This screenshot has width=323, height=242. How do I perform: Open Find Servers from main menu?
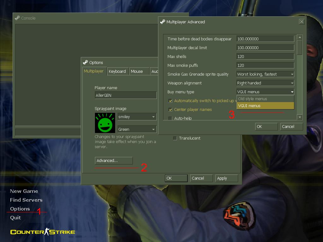tap(26, 200)
